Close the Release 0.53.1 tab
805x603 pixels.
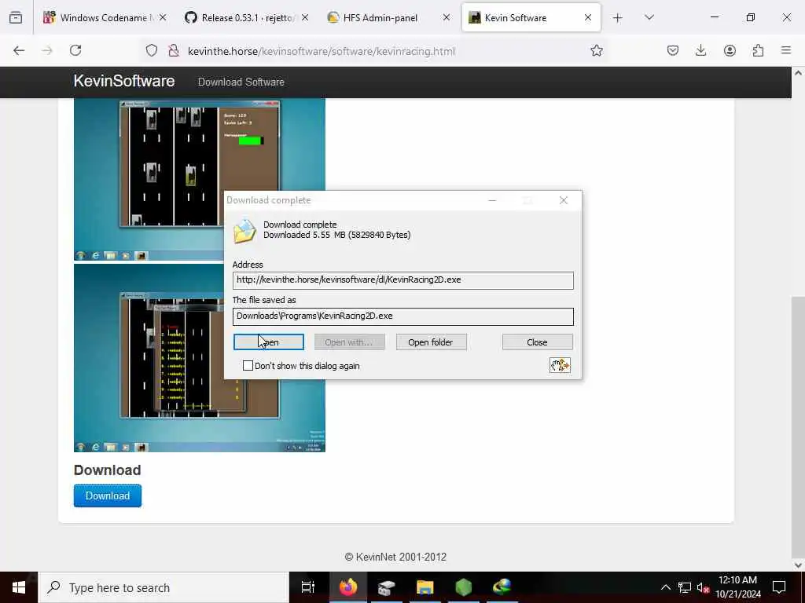point(305,18)
